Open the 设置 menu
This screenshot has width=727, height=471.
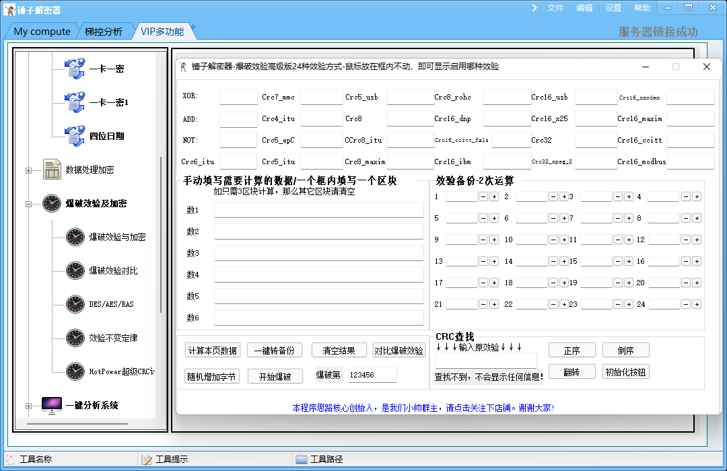[x=613, y=8]
